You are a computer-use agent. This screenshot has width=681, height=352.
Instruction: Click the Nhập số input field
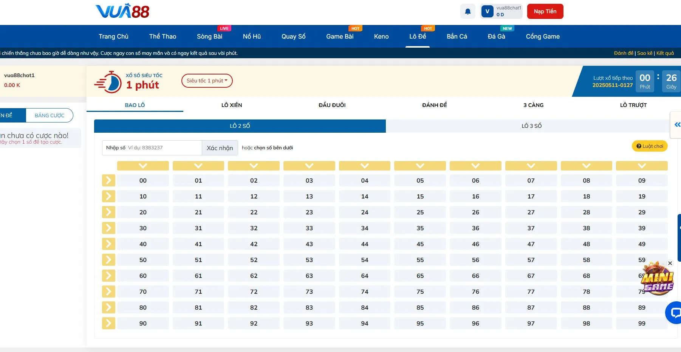point(163,148)
